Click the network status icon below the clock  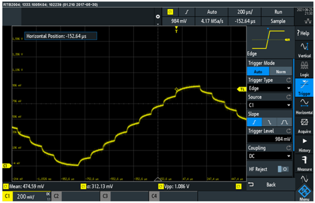[308, 21]
